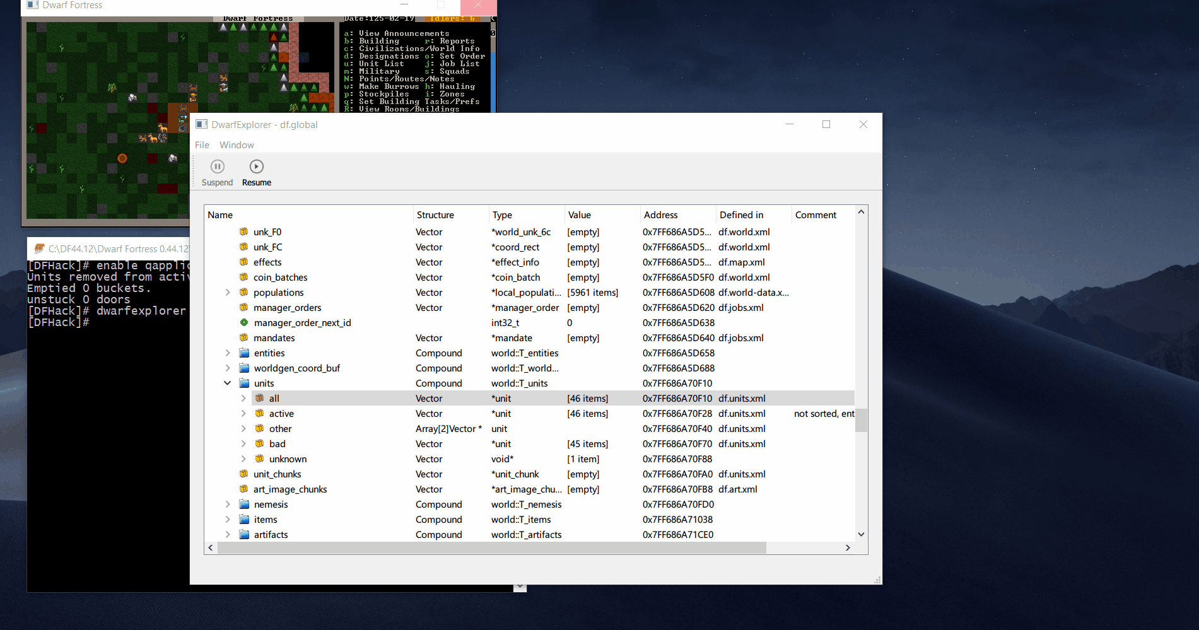Click the Suspend toolbar button

click(217, 172)
